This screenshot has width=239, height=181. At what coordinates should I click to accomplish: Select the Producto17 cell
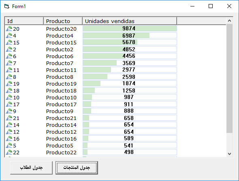tap(61, 104)
